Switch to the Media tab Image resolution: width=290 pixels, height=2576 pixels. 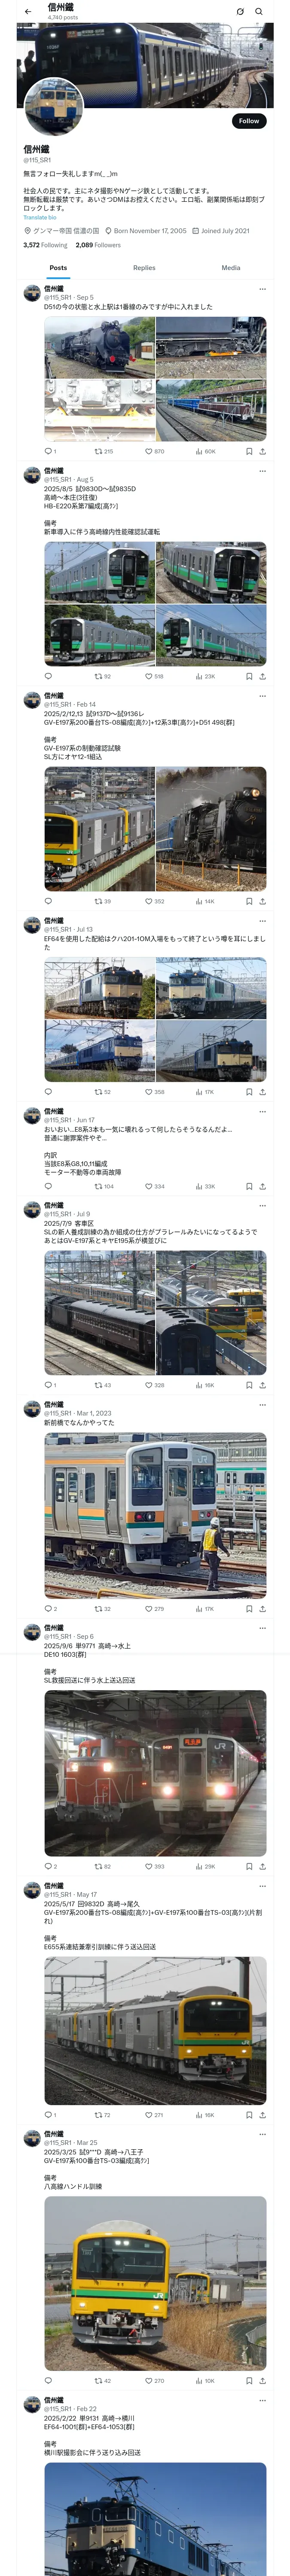231,268
